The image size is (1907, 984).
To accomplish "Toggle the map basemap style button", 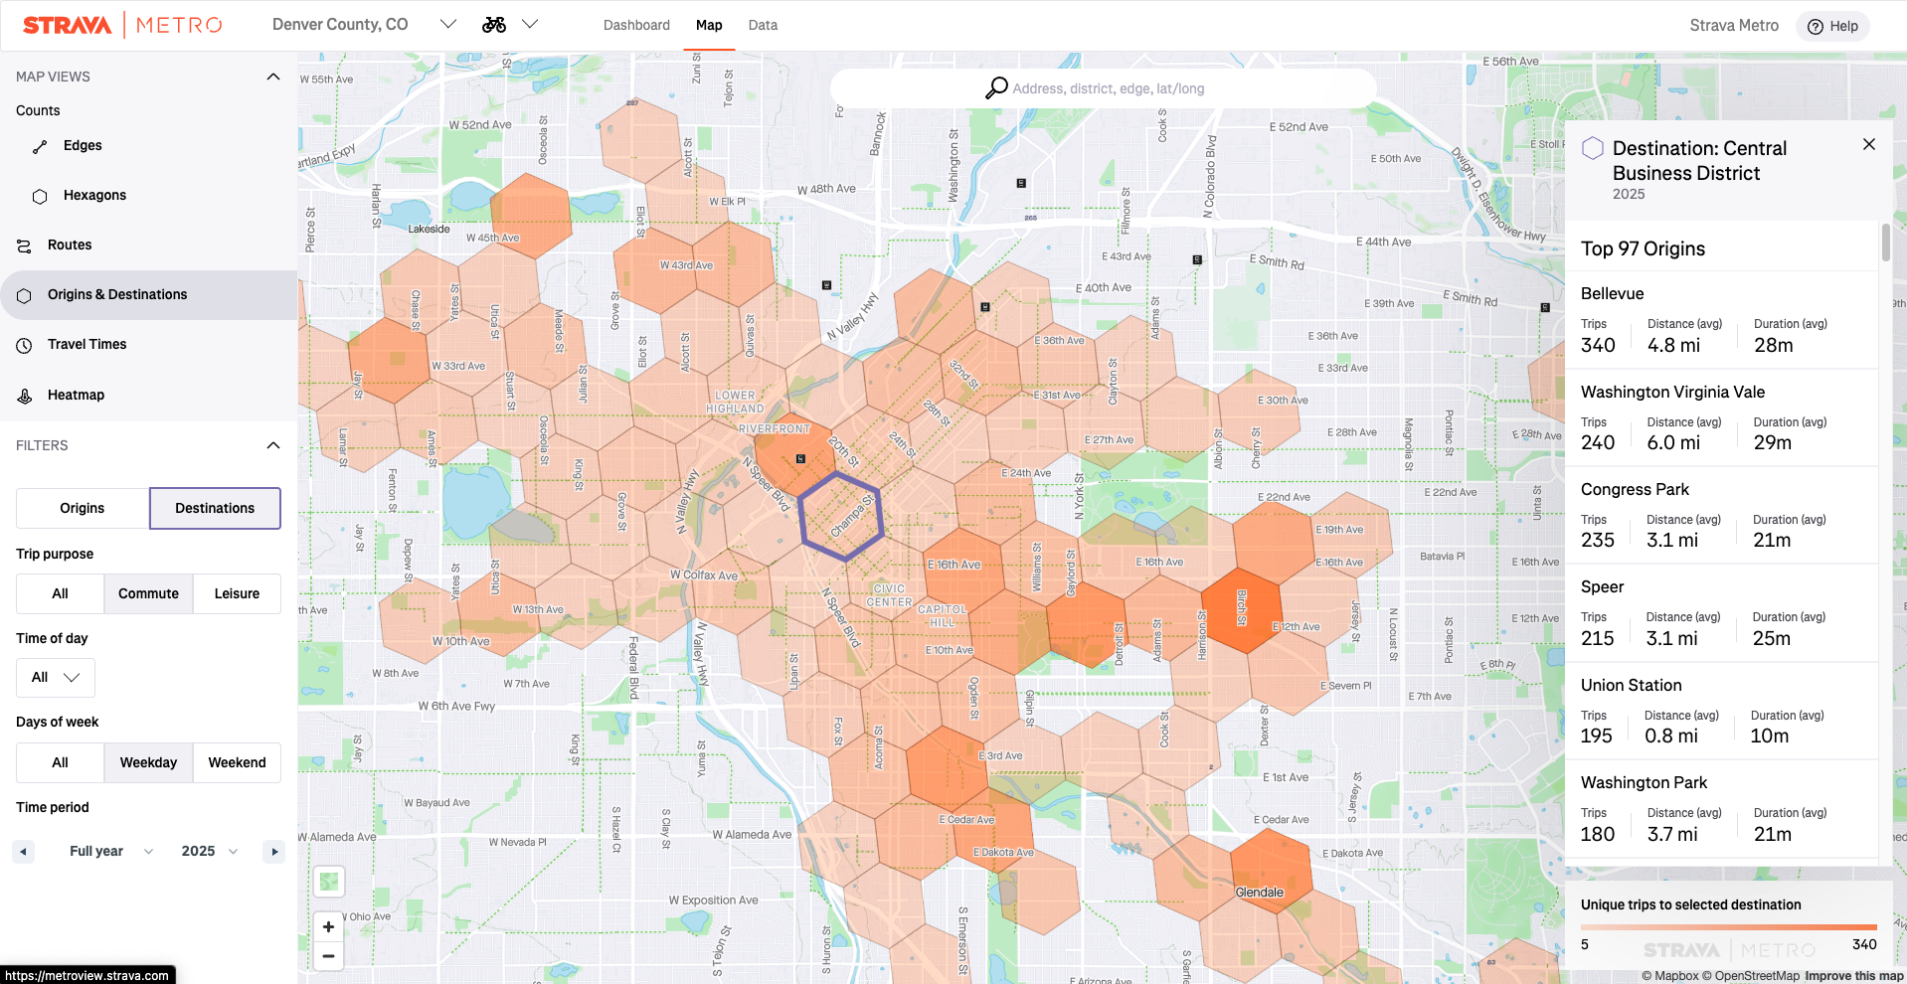I will coord(329,882).
